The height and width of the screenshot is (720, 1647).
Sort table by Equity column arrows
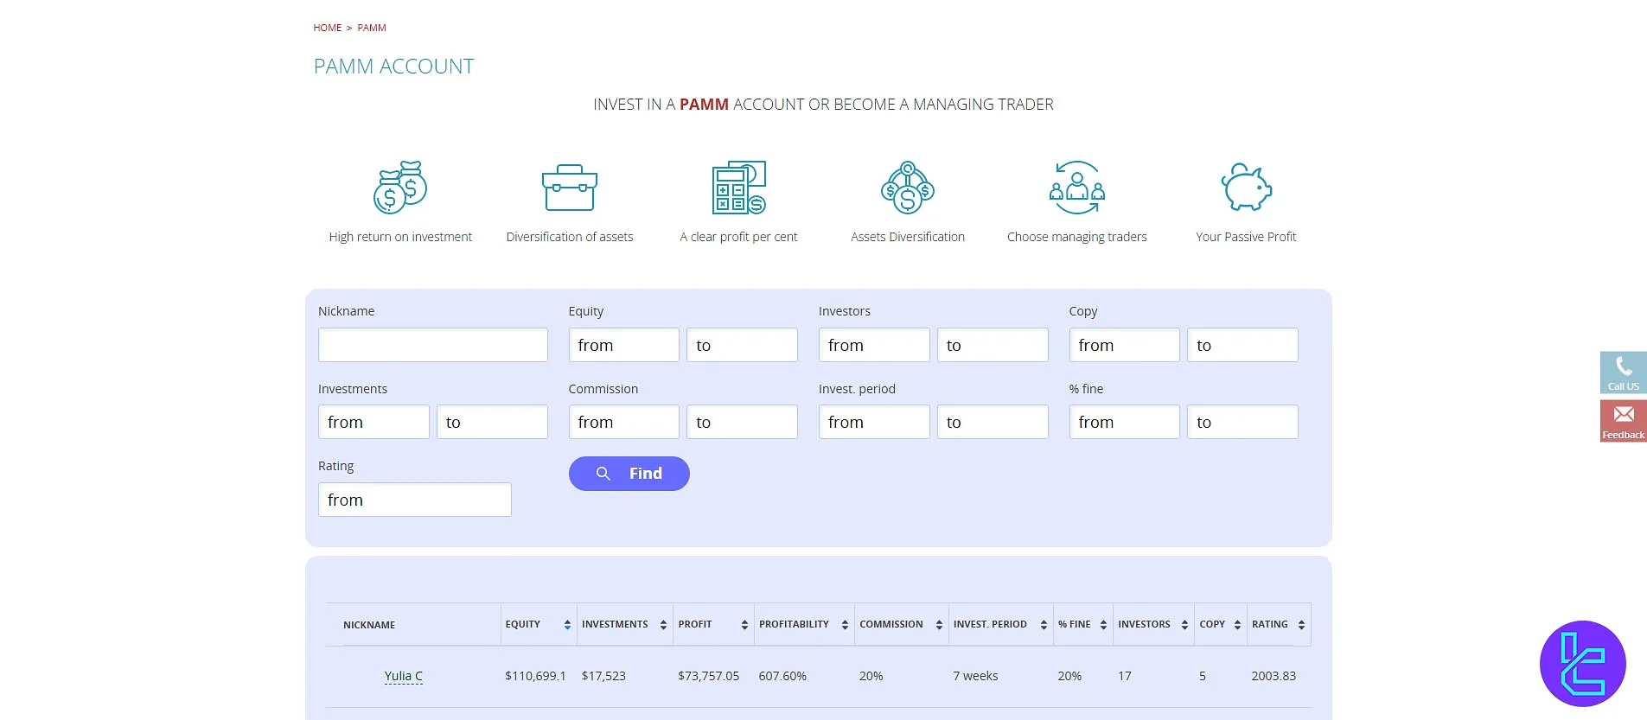pos(567,625)
